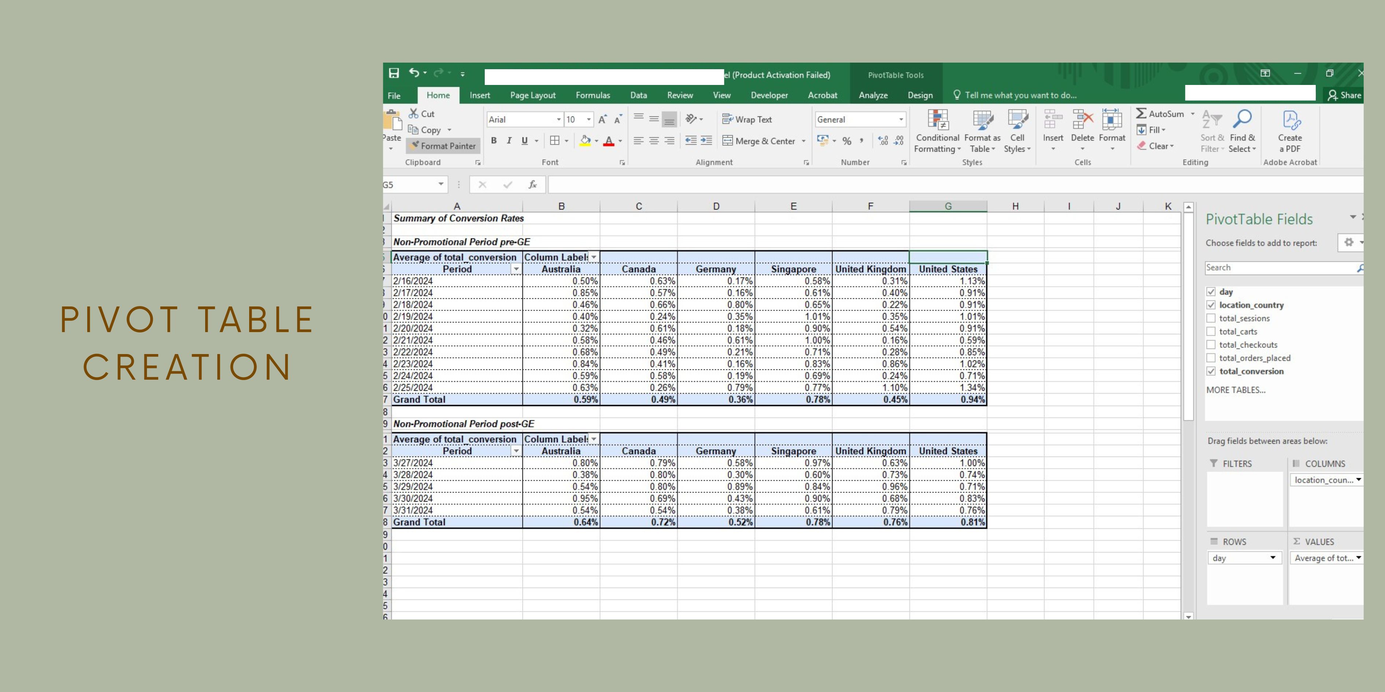Open Cell Styles gallery
The image size is (1385, 692).
[1017, 132]
